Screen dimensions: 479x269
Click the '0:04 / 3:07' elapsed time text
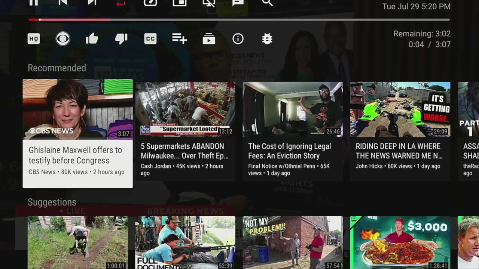tap(429, 44)
